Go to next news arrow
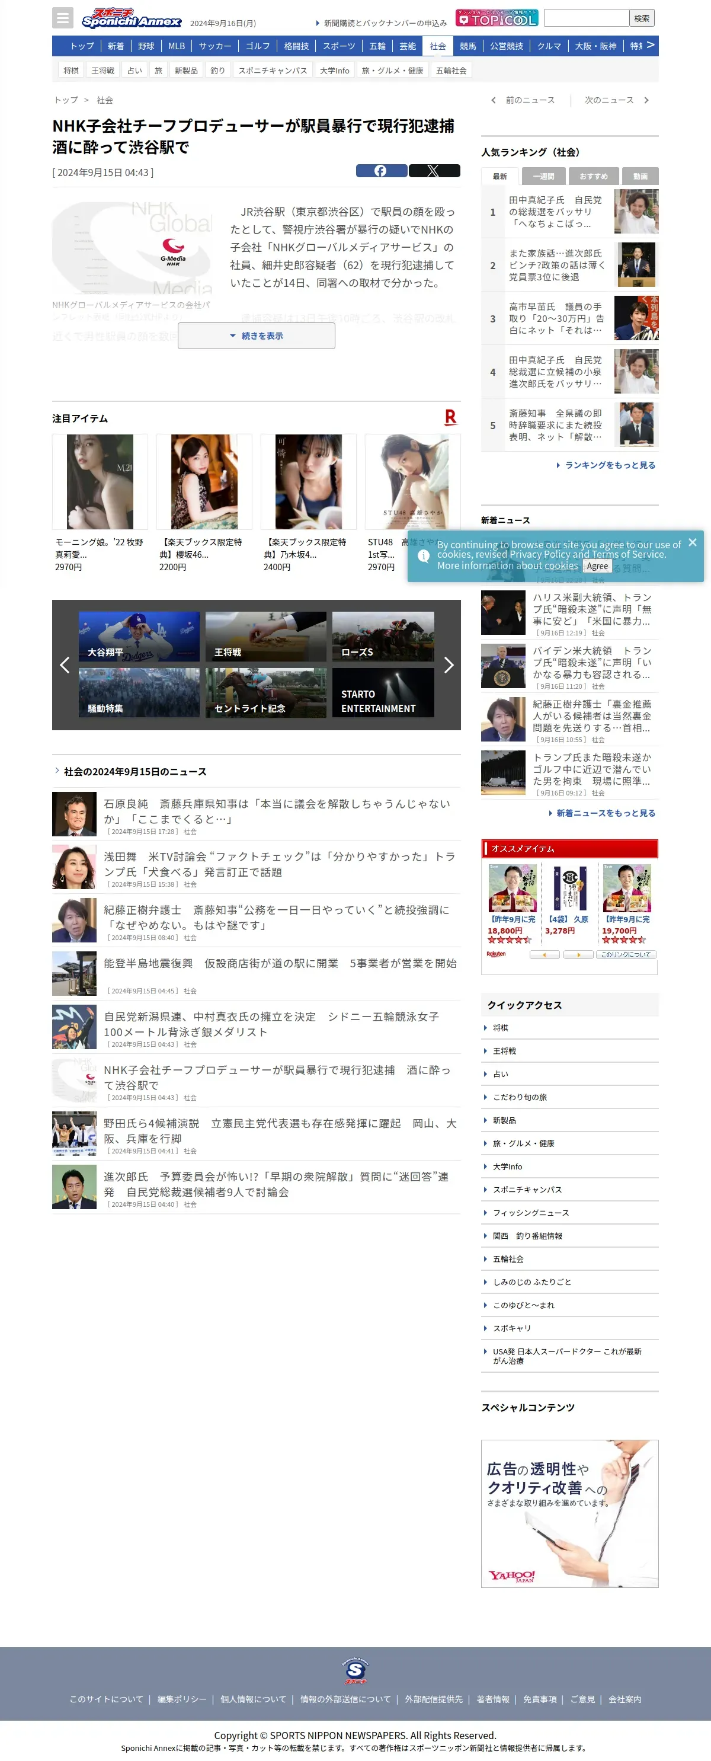The width and height of the screenshot is (711, 1761). pos(646,101)
